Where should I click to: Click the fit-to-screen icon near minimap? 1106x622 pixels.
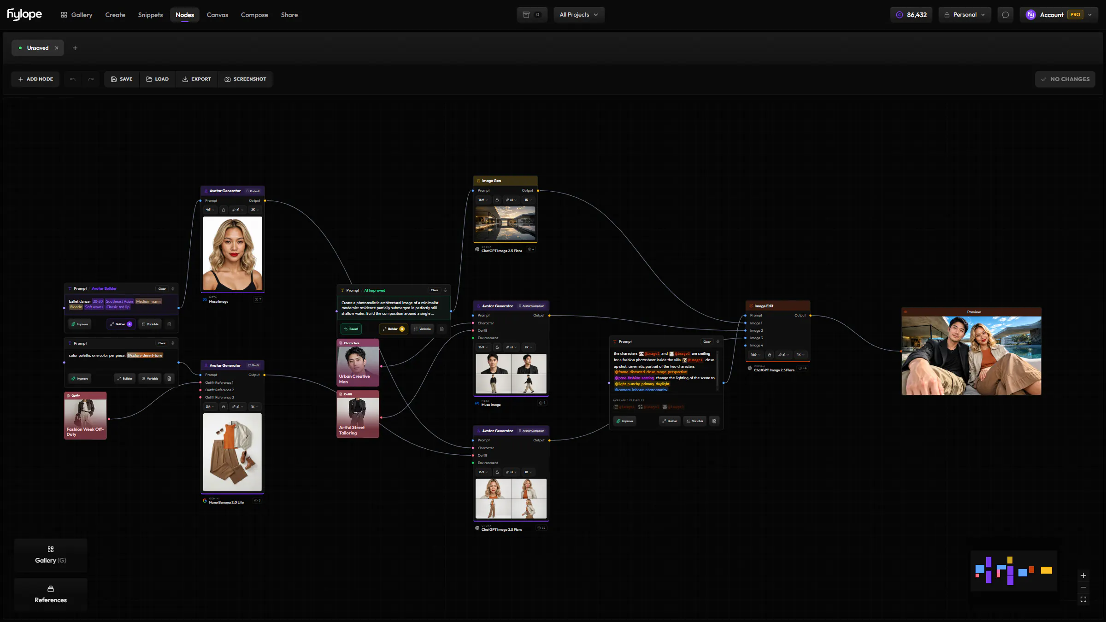point(1083,599)
